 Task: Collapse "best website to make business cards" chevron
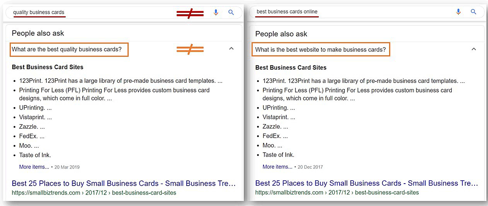point(473,49)
